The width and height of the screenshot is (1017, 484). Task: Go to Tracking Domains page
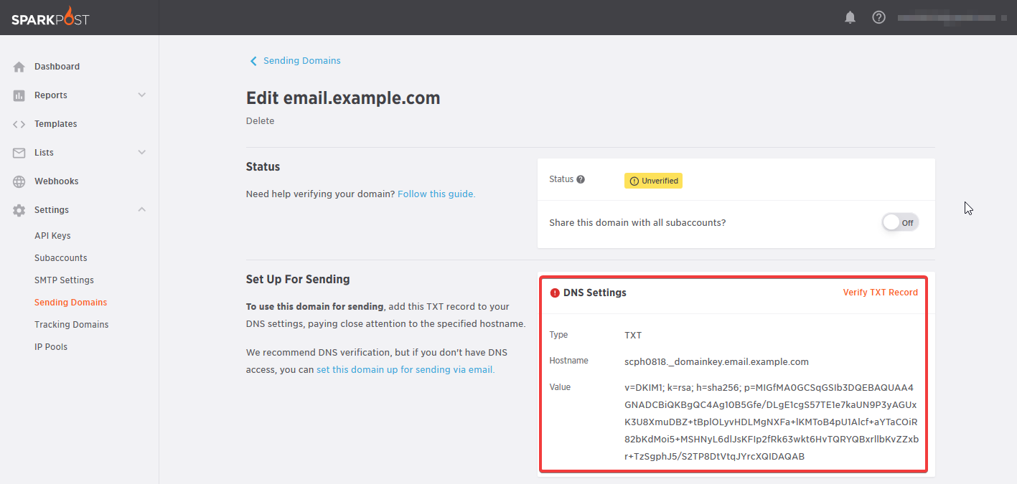pyautogui.click(x=71, y=325)
